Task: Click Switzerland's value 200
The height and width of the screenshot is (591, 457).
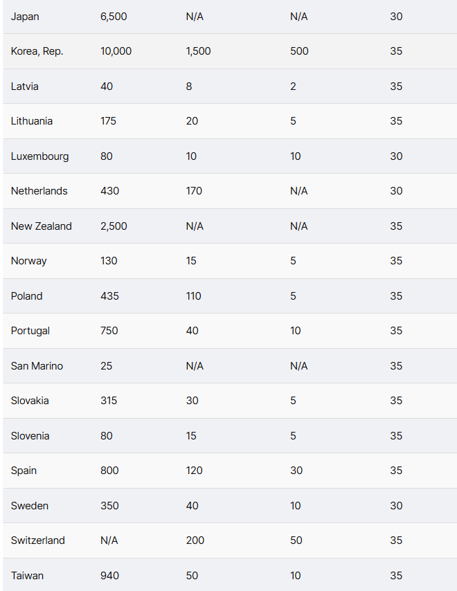Action: coord(195,540)
